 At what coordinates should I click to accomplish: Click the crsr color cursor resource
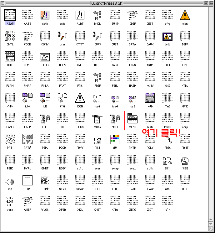pyautogui.click(x=62, y=36)
